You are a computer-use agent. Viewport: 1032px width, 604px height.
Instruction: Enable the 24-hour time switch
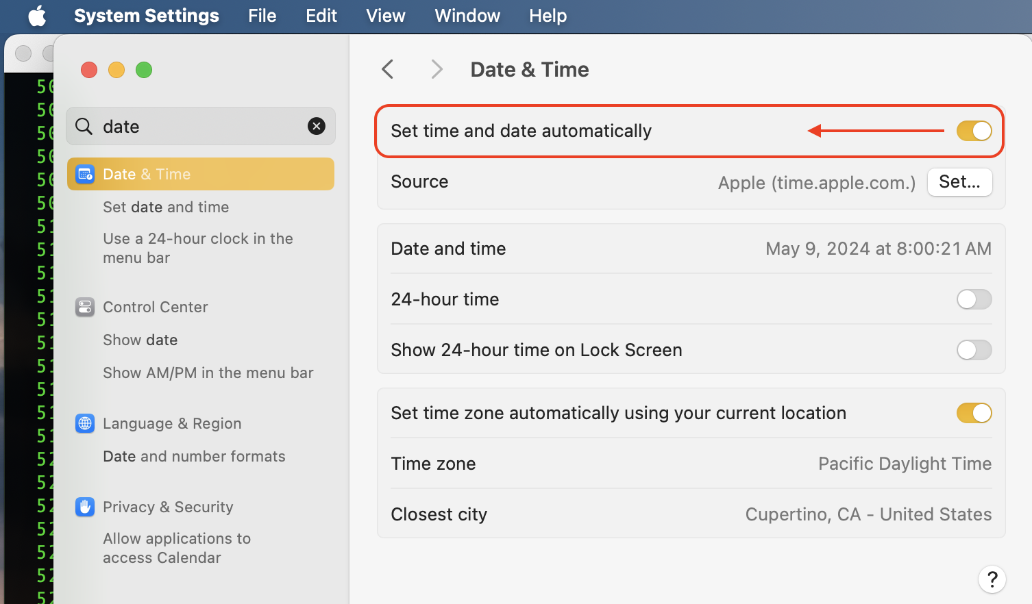coord(974,299)
